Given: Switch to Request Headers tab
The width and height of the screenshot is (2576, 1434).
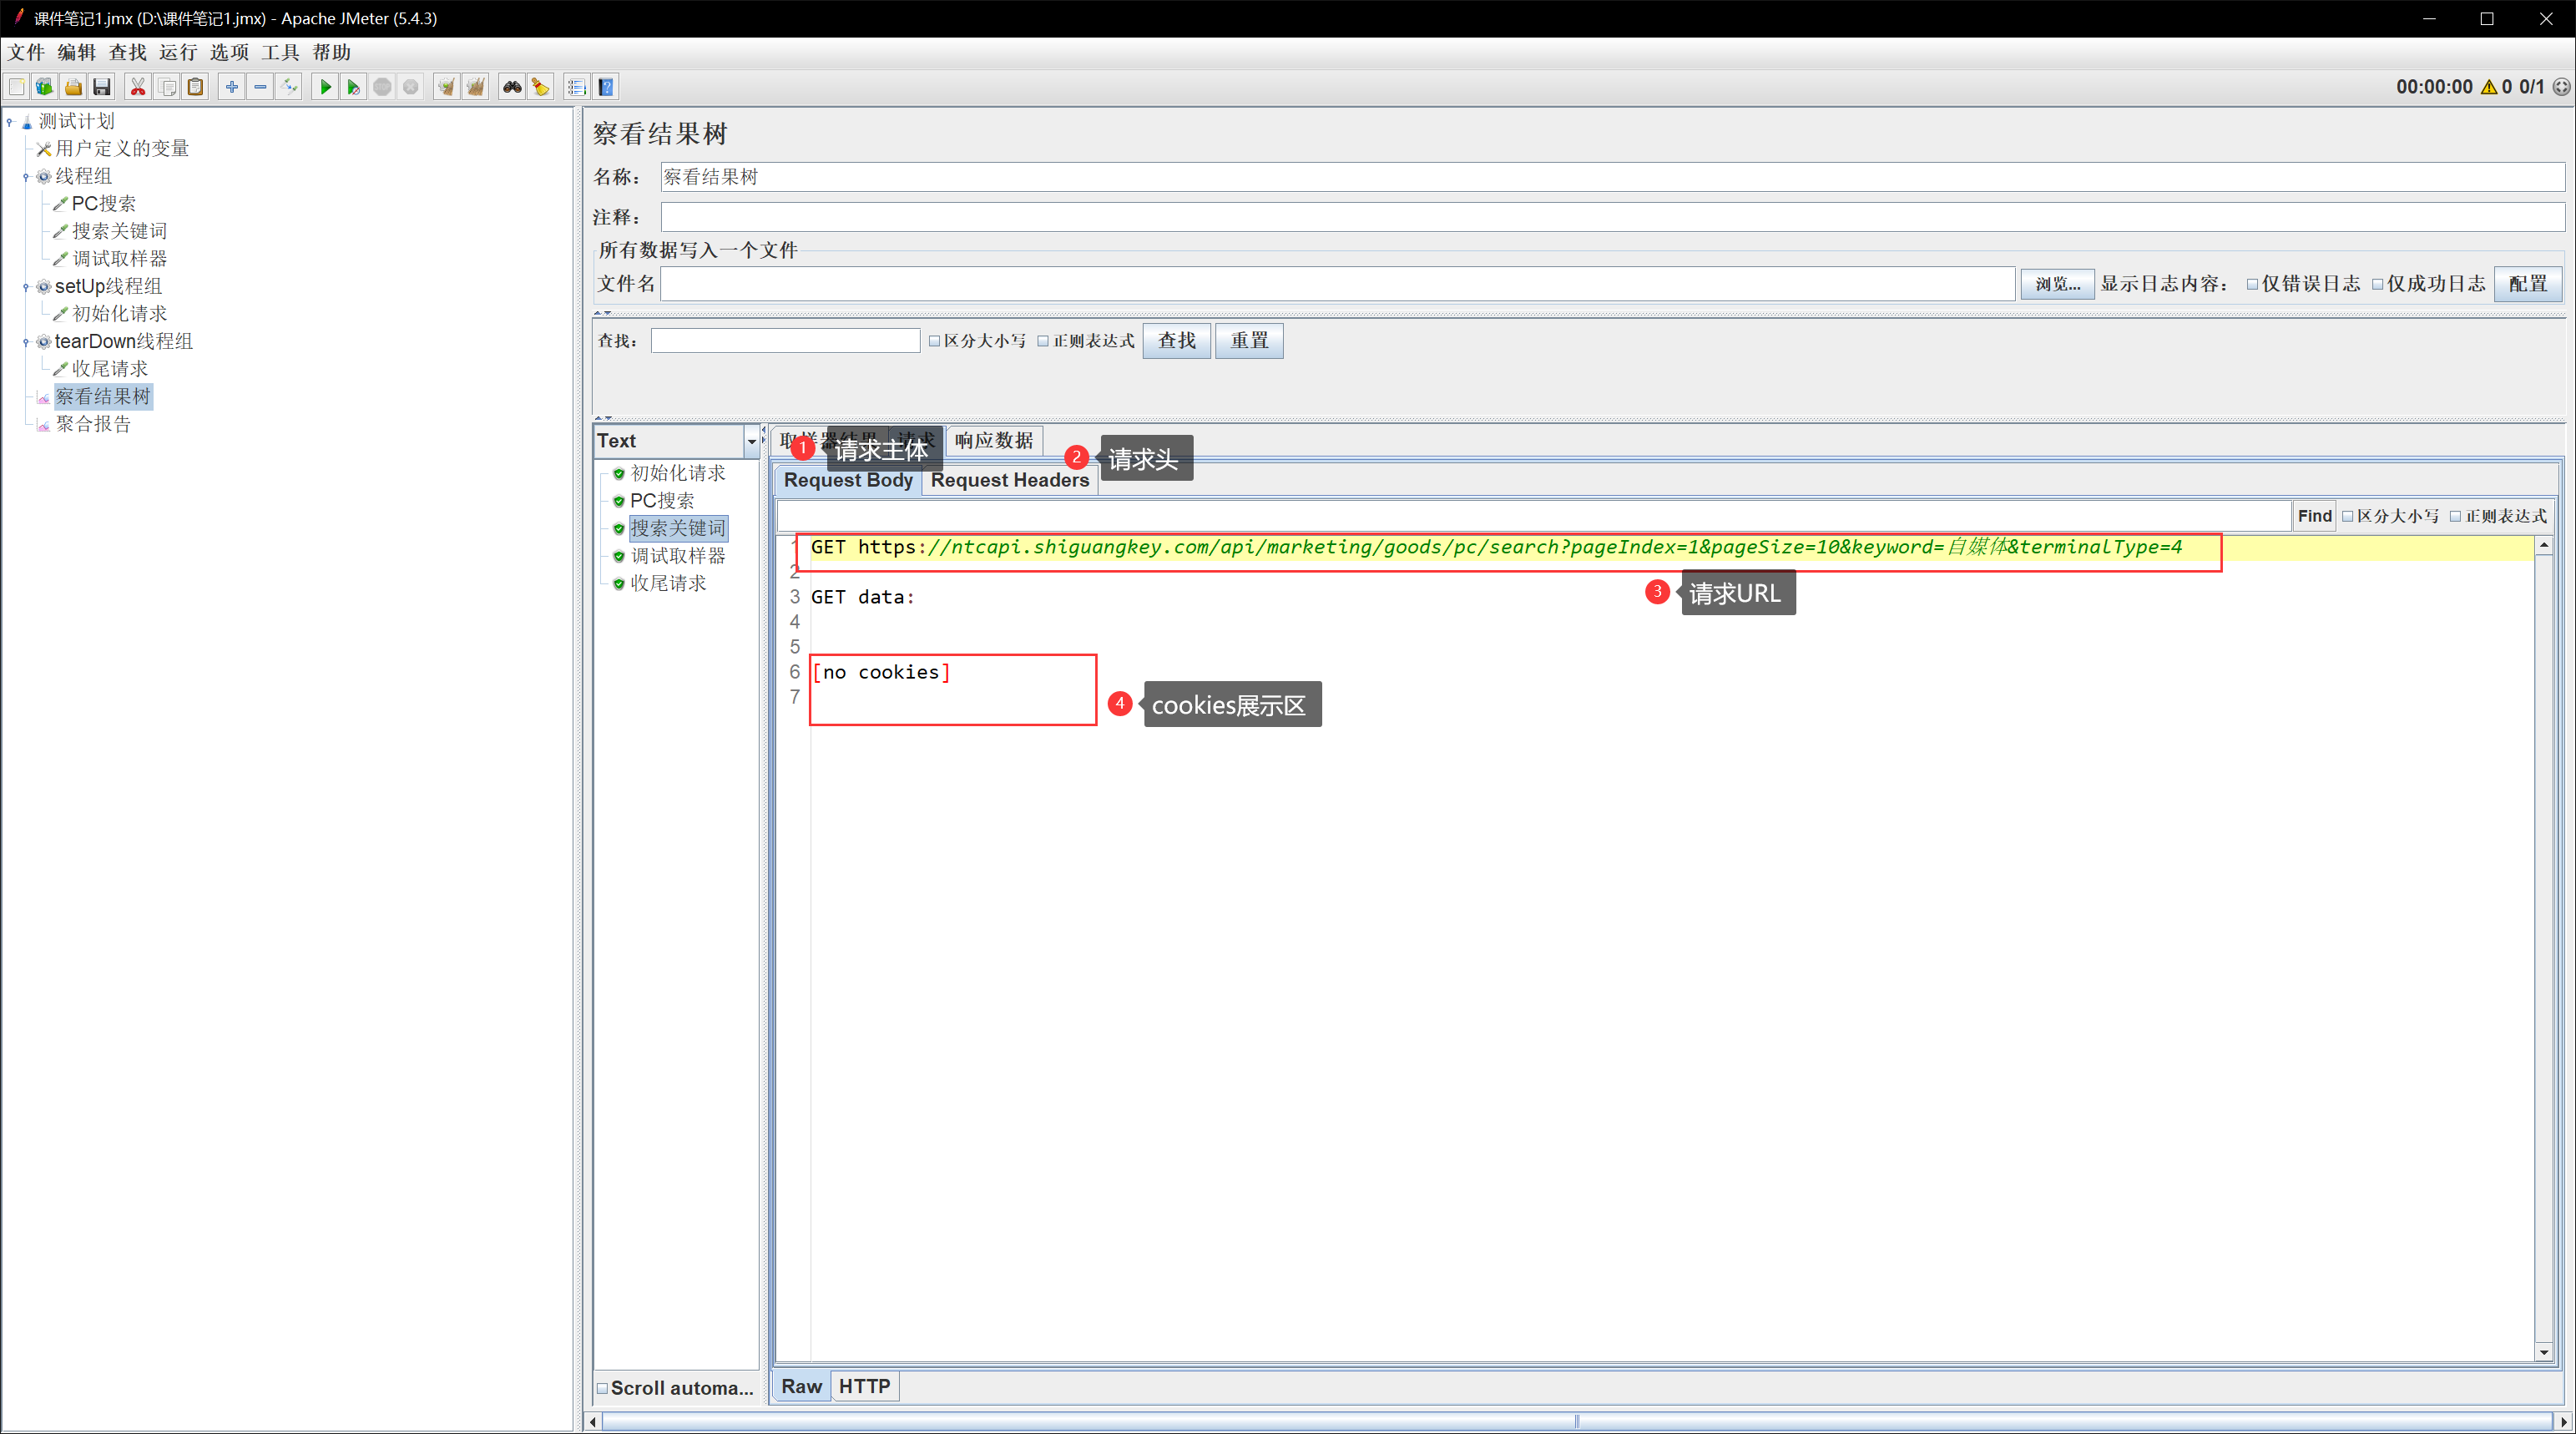Looking at the screenshot, I should 1009,480.
